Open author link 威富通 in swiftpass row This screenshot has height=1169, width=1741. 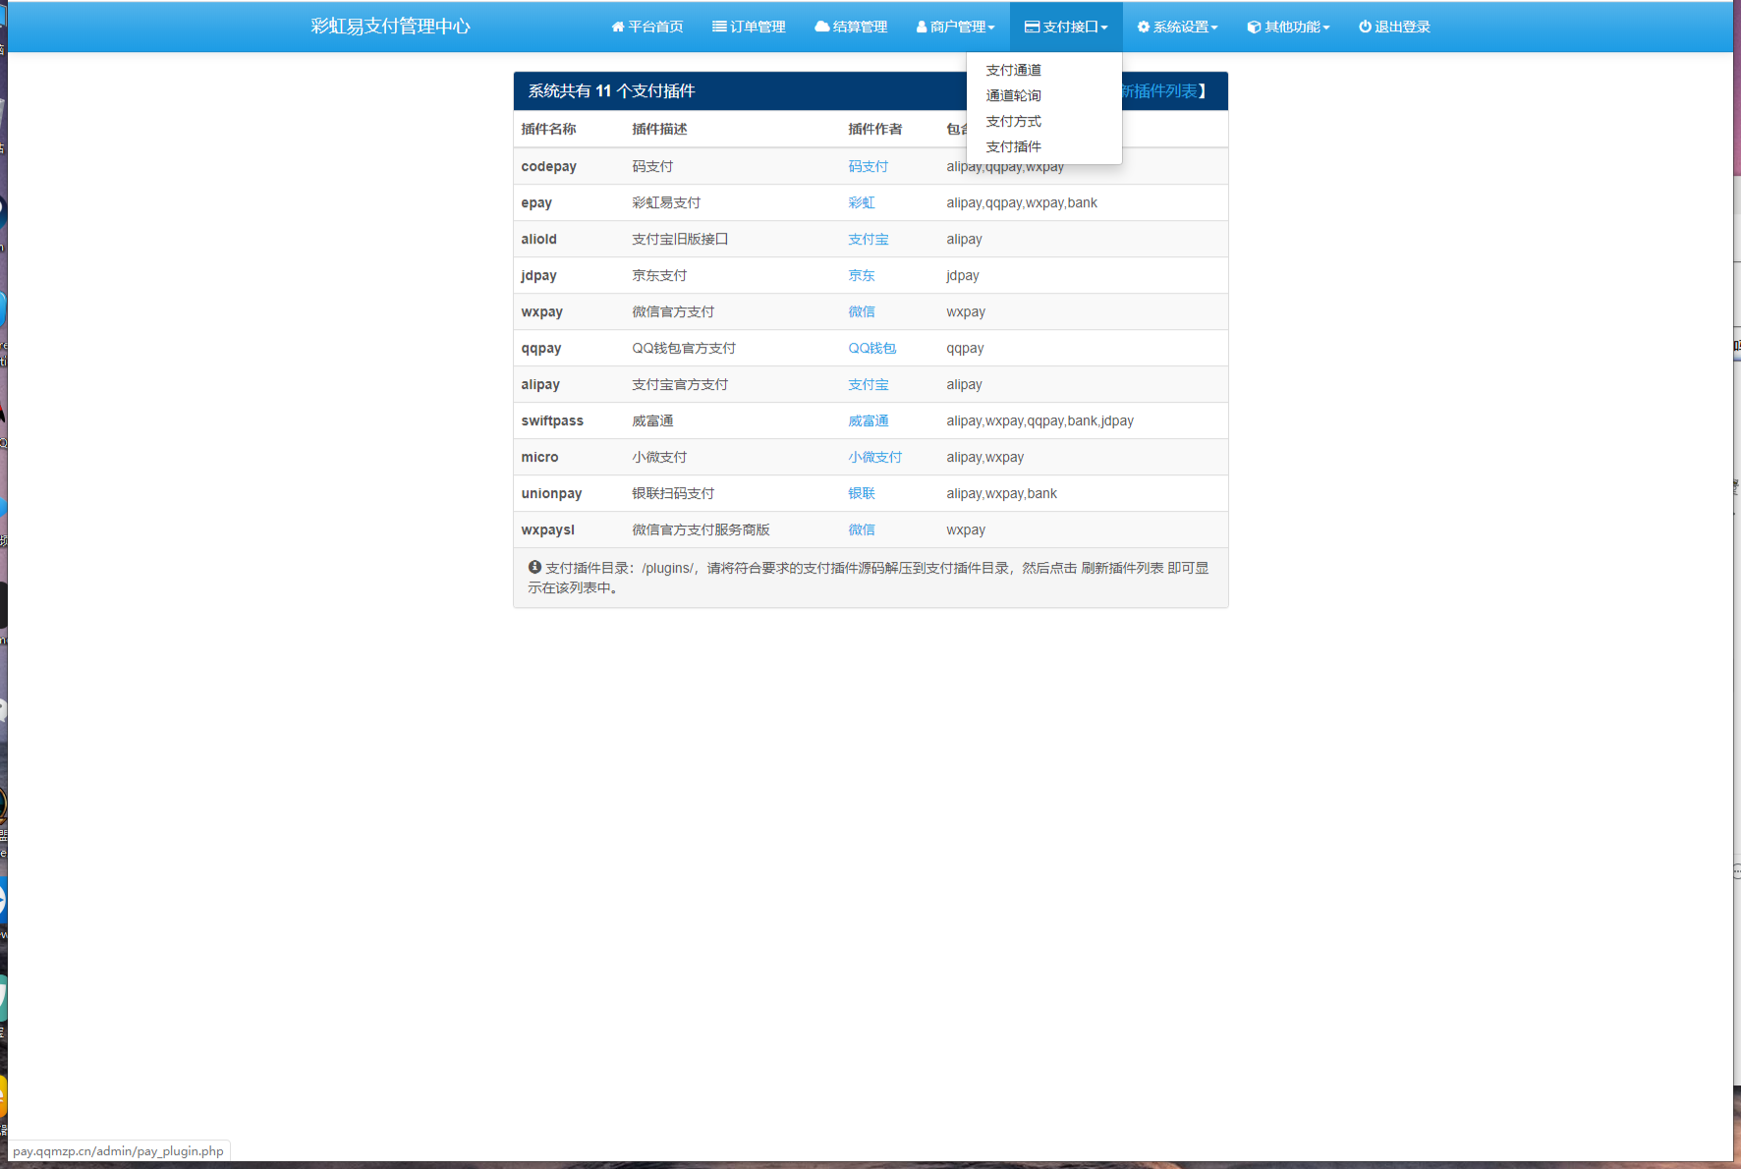(x=869, y=421)
